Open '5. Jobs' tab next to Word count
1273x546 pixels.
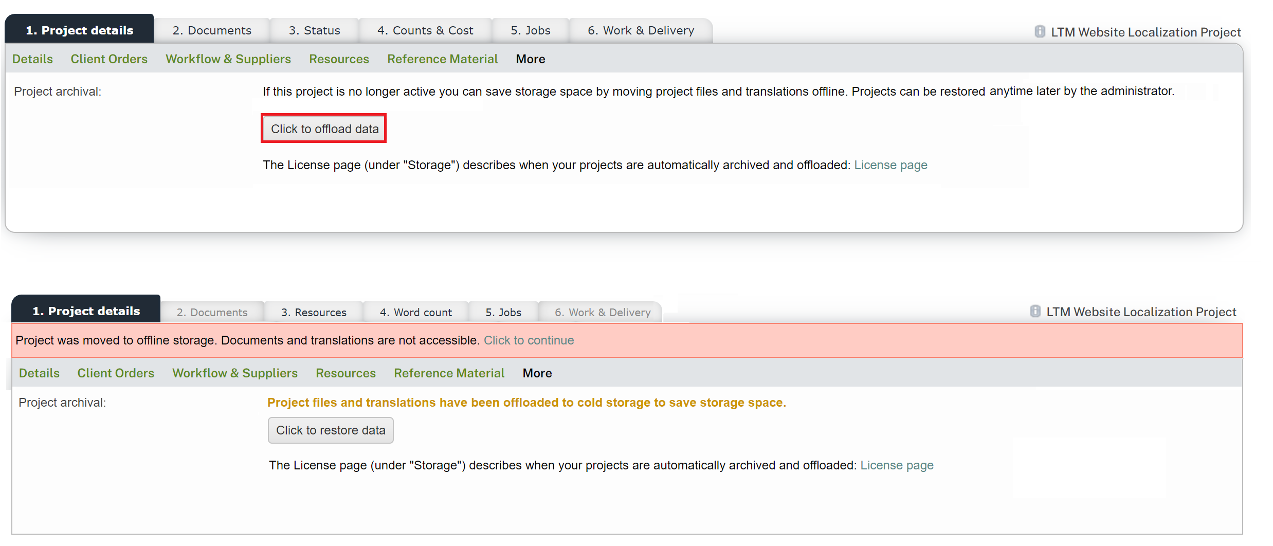[x=503, y=313]
